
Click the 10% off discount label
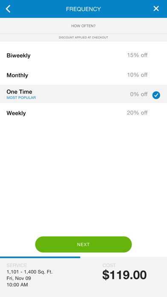tap(137, 75)
